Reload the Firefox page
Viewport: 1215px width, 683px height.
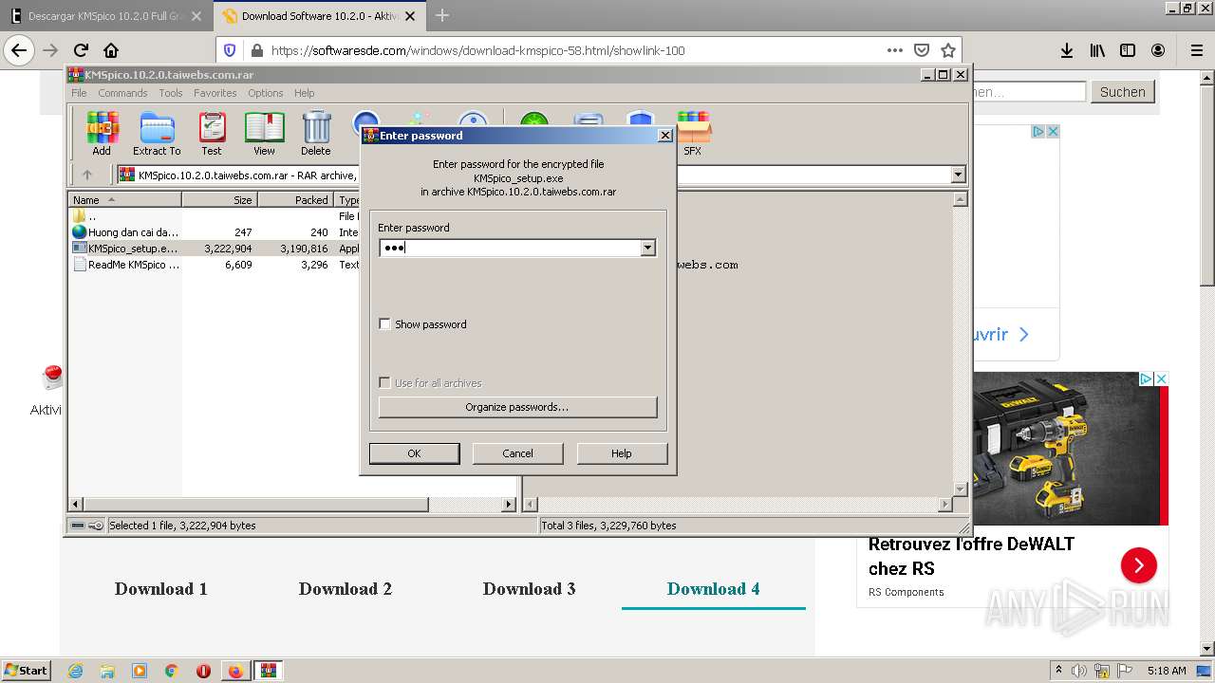click(81, 50)
